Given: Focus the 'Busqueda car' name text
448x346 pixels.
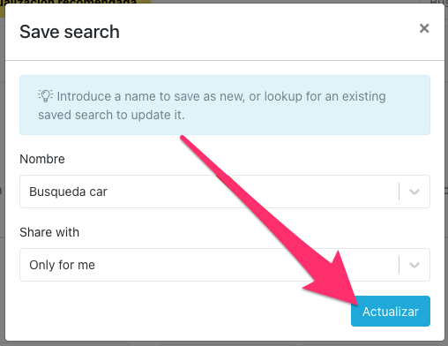Looking at the screenshot, I should point(68,192).
